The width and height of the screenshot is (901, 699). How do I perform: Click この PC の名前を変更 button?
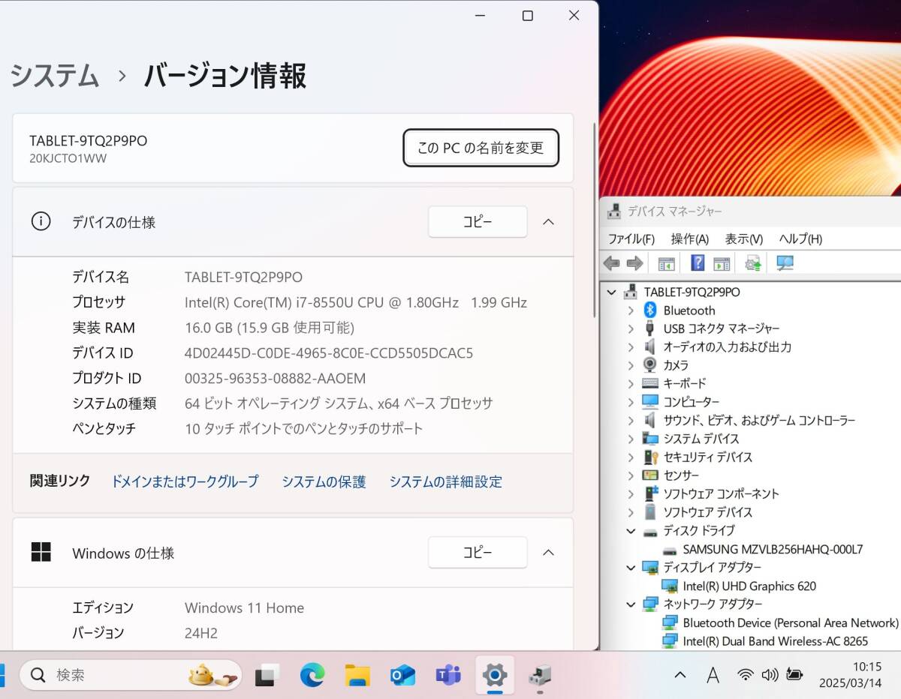point(481,148)
